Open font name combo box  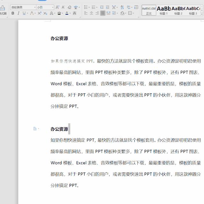23,7
